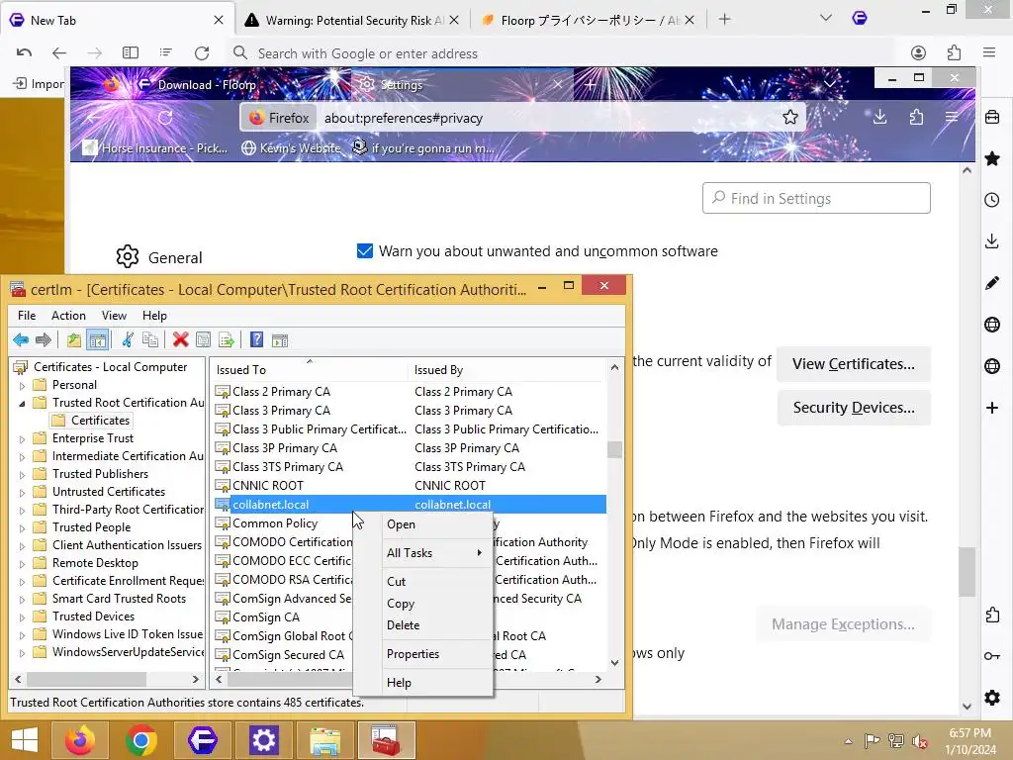Sort by the Issued By column header
This screenshot has width=1013, height=760.
tap(507, 370)
